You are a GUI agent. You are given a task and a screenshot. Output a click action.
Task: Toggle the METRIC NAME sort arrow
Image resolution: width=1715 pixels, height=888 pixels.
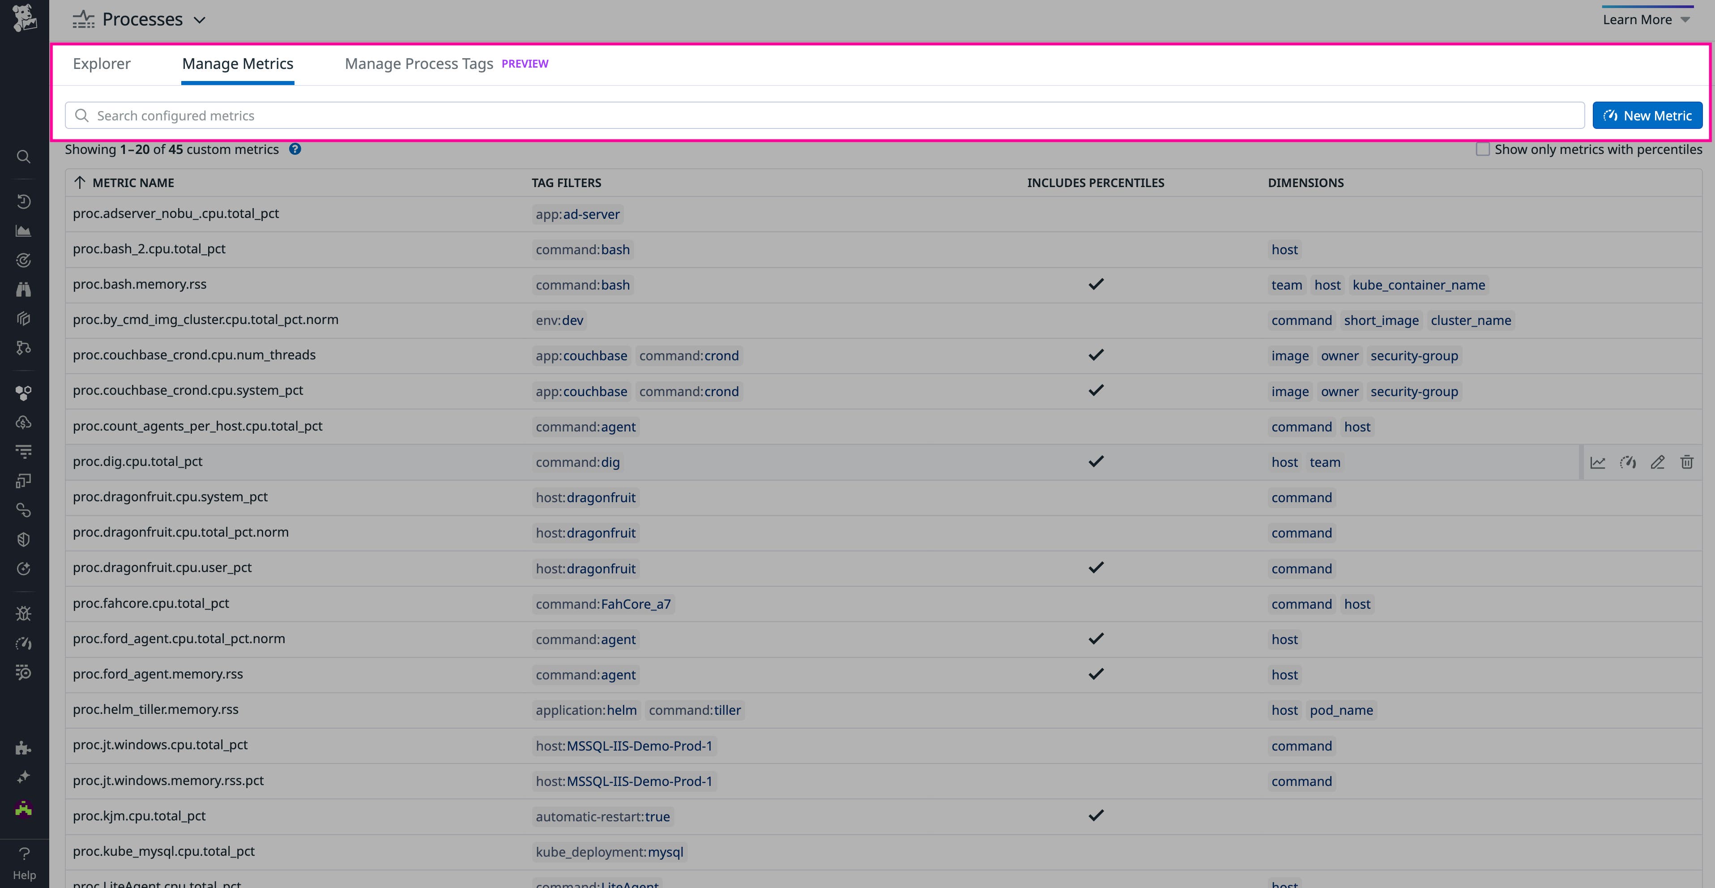pyautogui.click(x=80, y=183)
